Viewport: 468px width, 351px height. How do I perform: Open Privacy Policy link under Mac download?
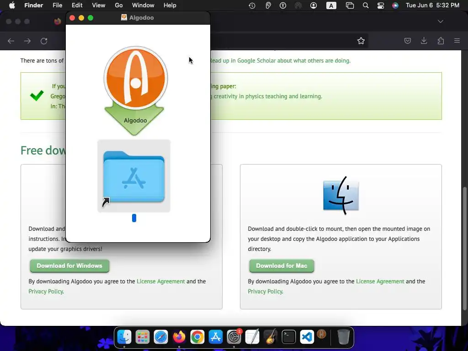click(265, 291)
